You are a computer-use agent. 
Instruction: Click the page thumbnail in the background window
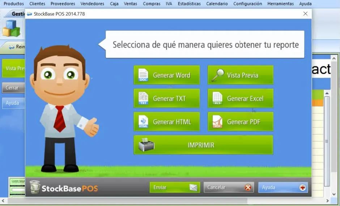(17, 187)
